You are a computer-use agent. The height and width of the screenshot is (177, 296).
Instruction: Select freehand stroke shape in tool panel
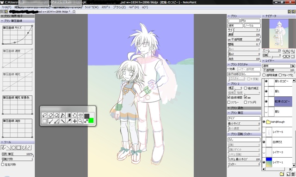3,147
